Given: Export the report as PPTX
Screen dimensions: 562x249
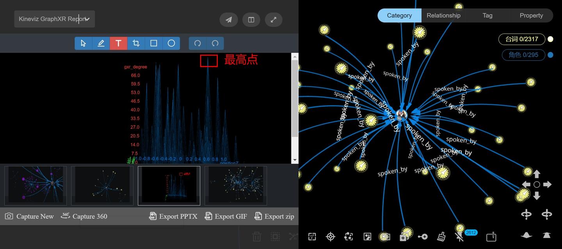Looking at the screenshot, I should point(173,216).
